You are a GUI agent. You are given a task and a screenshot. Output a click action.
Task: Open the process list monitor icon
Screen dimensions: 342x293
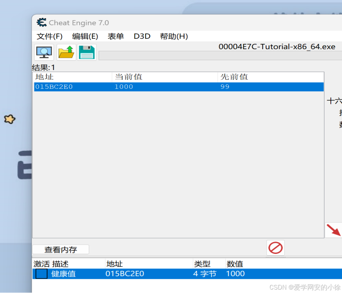click(44, 53)
